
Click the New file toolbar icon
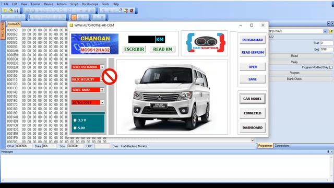(5, 10)
